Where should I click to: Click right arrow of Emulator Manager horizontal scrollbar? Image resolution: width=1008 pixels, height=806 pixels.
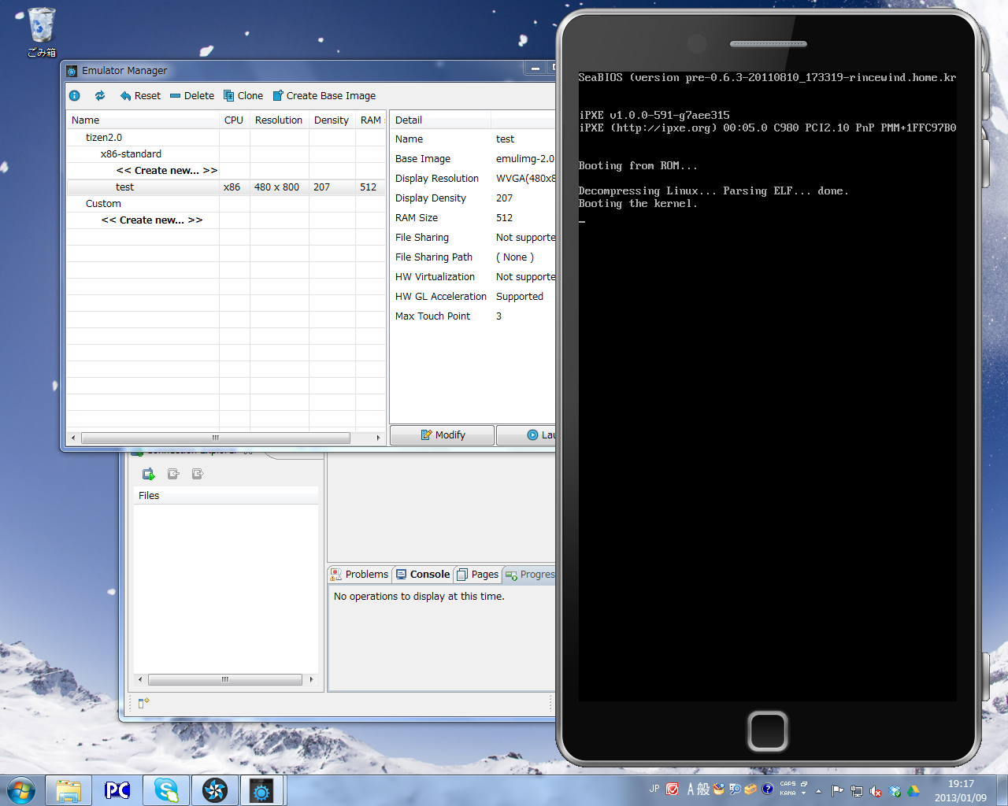378,438
